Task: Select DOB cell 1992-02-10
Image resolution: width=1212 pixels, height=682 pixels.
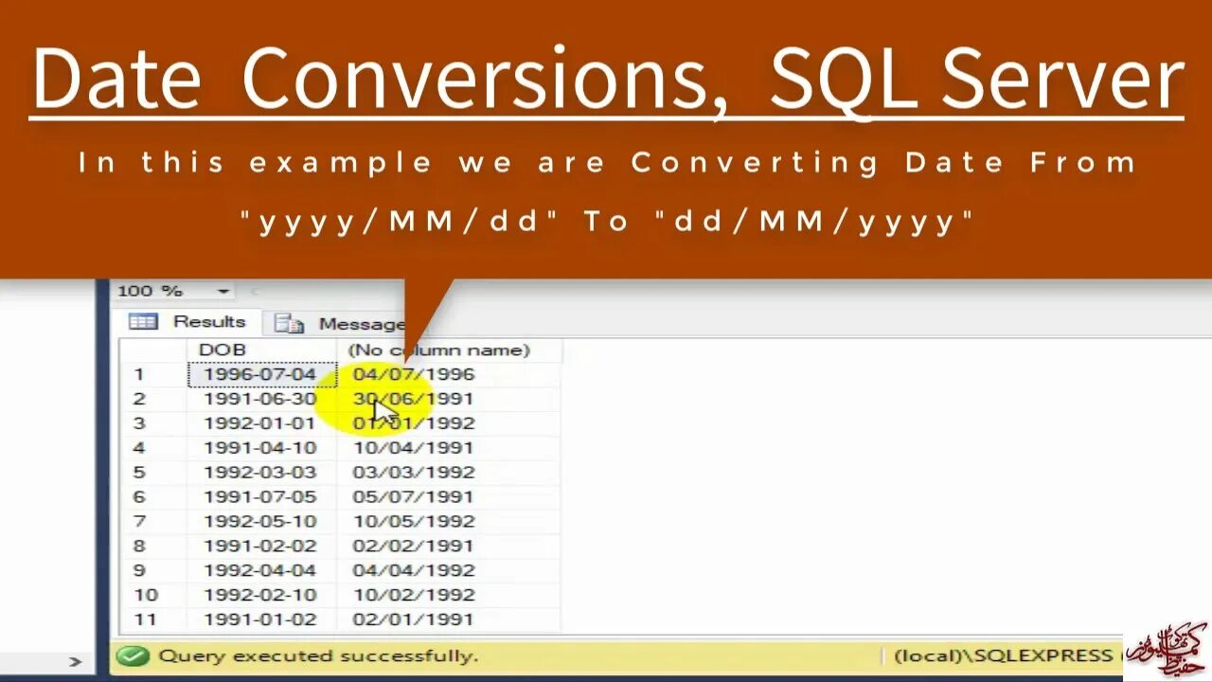Action: (261, 596)
